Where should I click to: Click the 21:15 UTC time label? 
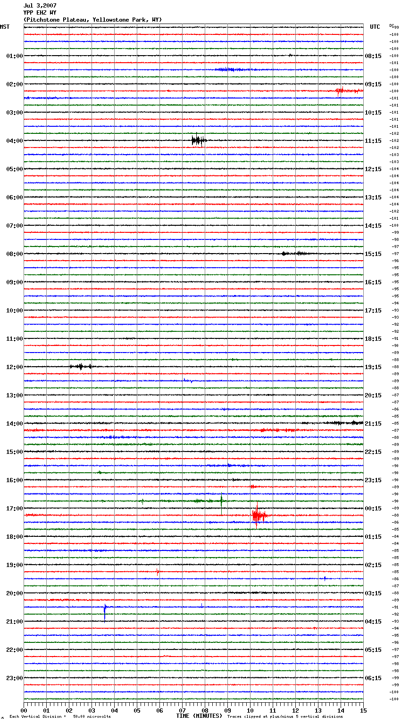click(x=373, y=424)
